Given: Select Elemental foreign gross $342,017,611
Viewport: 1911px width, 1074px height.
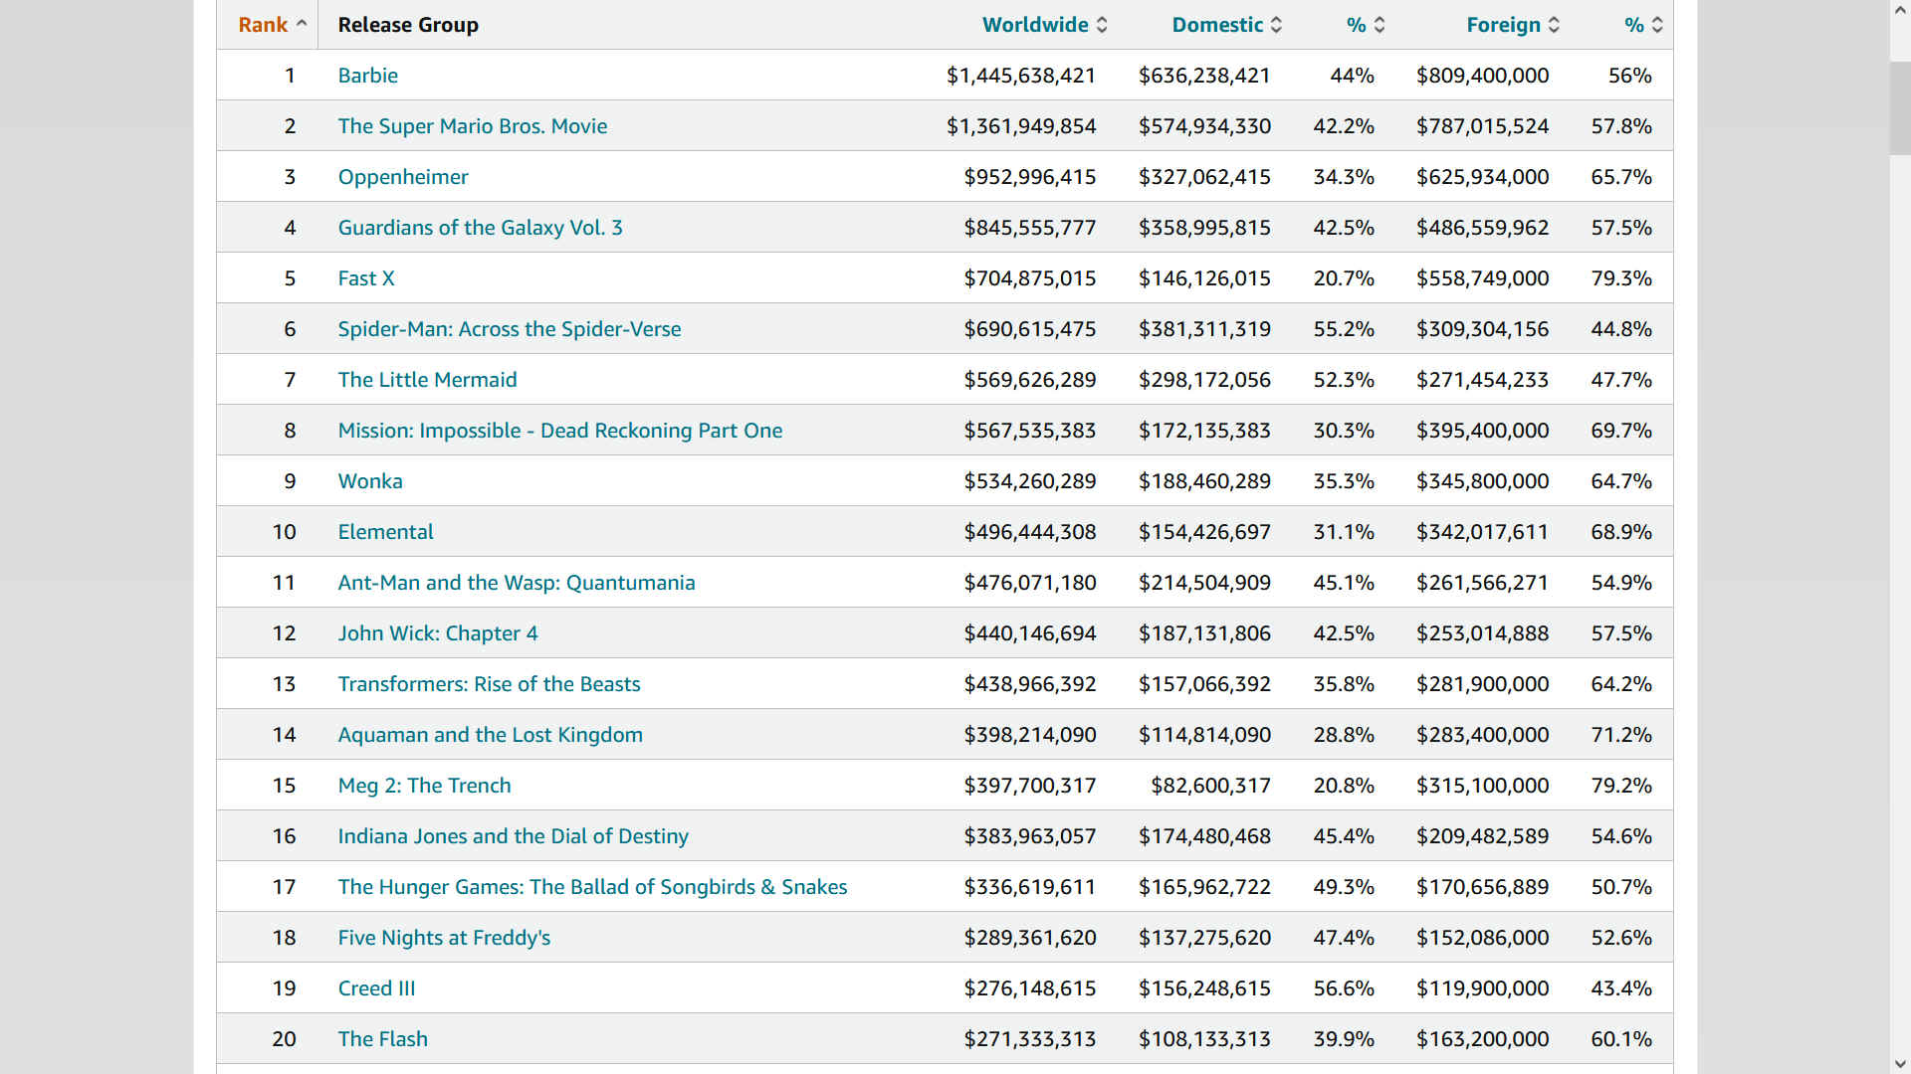Looking at the screenshot, I should [1482, 532].
